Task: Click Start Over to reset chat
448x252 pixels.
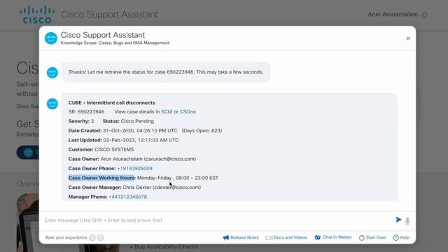Action: [372, 238]
